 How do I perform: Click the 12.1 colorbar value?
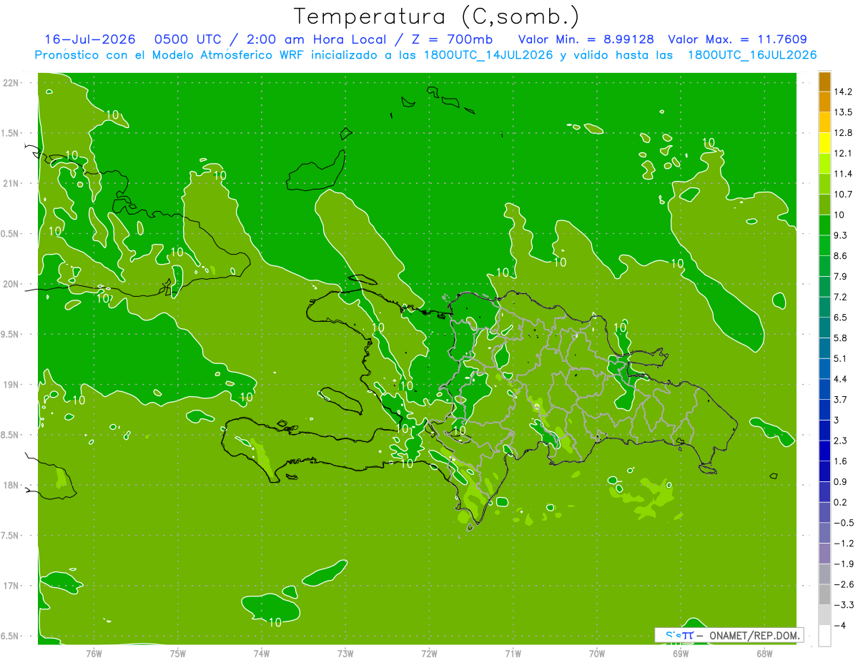(843, 153)
